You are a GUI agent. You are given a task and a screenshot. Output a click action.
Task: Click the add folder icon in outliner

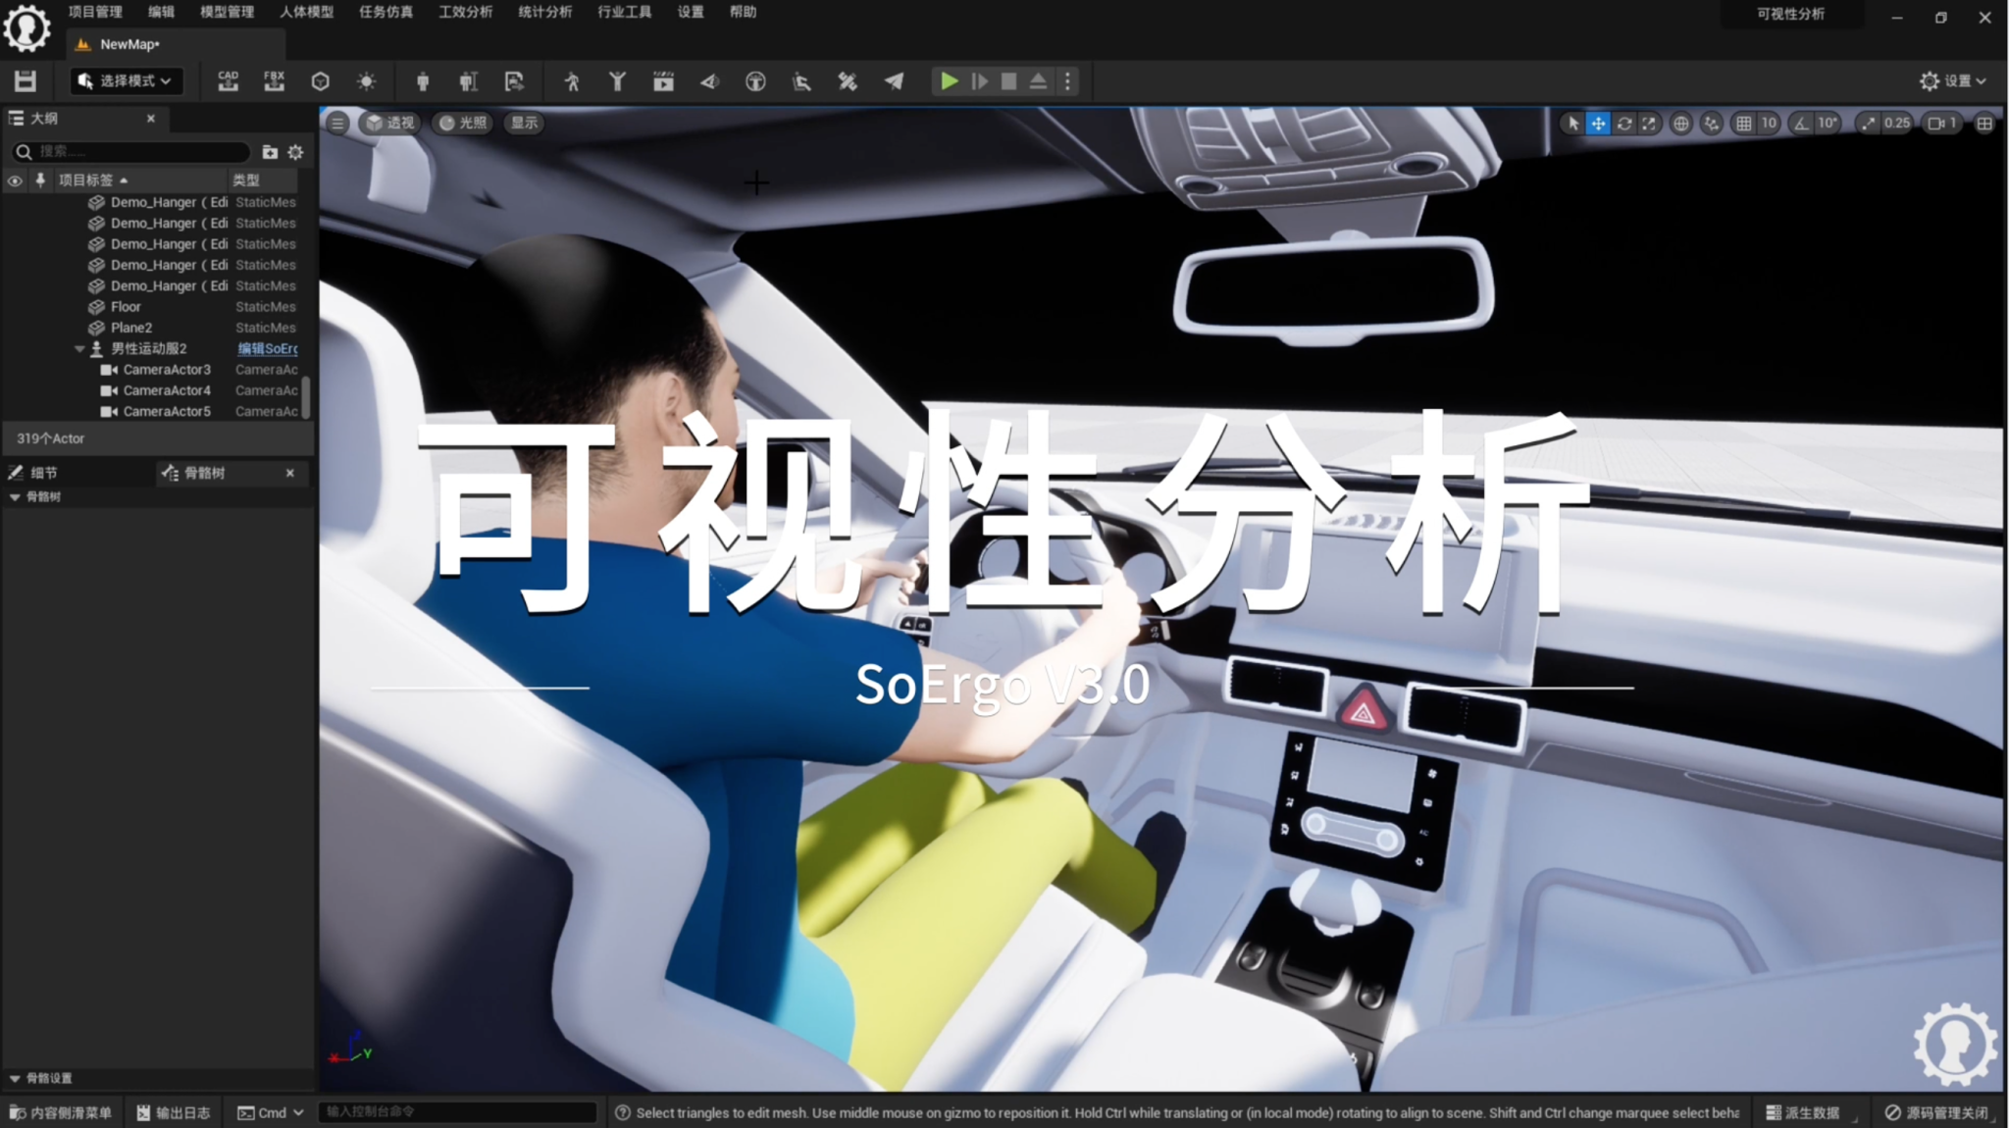coord(270,151)
